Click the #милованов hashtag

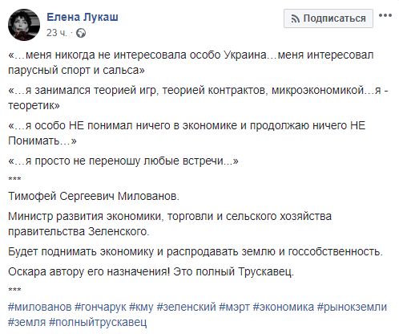(40, 307)
